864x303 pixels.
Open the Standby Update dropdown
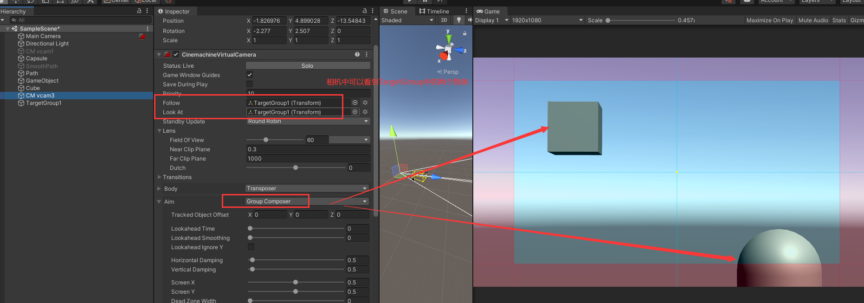pyautogui.click(x=308, y=121)
